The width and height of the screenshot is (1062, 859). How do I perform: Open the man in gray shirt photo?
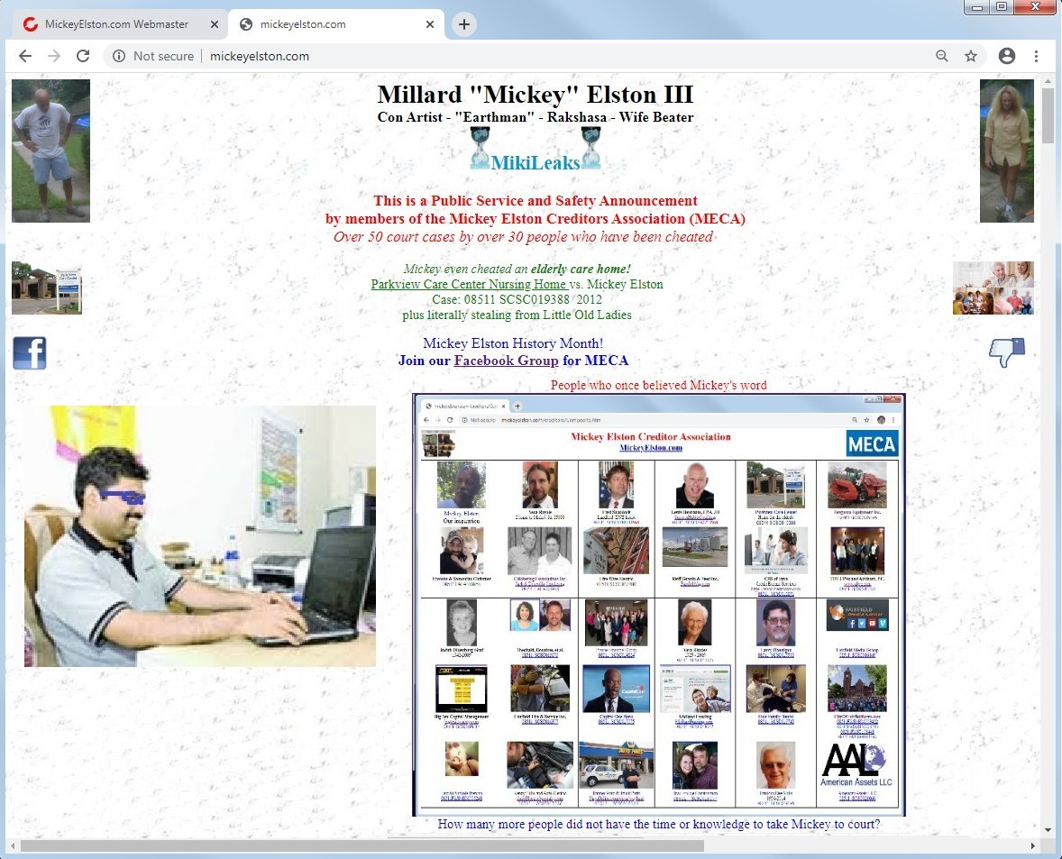point(50,151)
